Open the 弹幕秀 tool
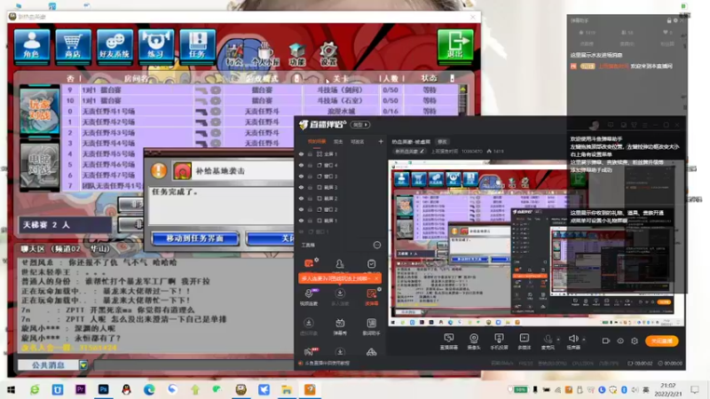This screenshot has height=399, width=710. (x=340, y=326)
